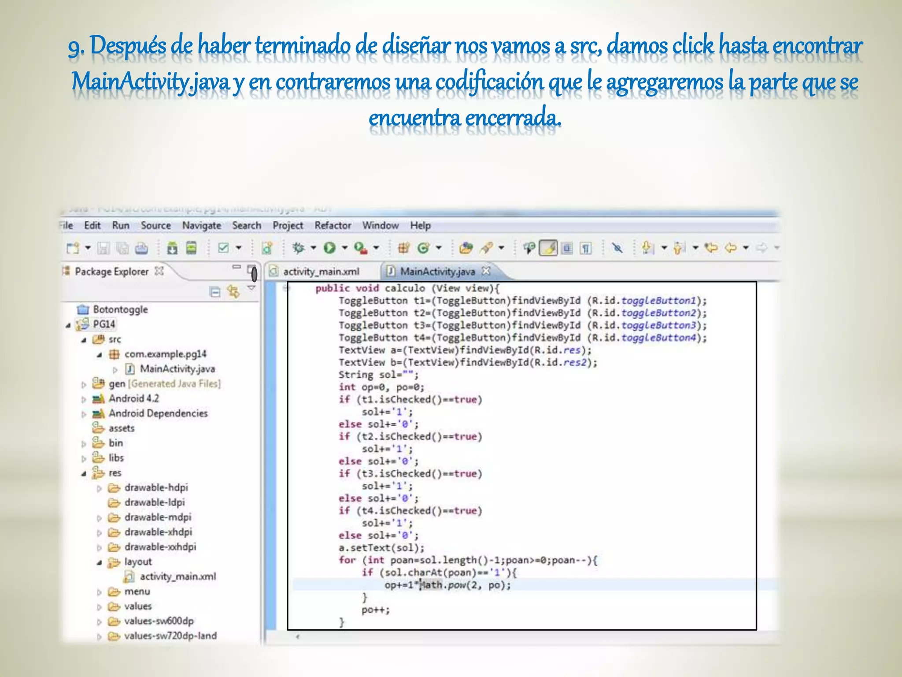This screenshot has height=677, width=902.
Task: Open the Back history dropdown arrow
Action: pyautogui.click(x=746, y=248)
